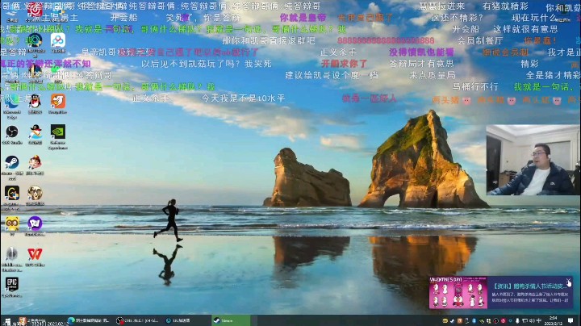Open the pirate-hat bird app shortcut

[x=36, y=135]
